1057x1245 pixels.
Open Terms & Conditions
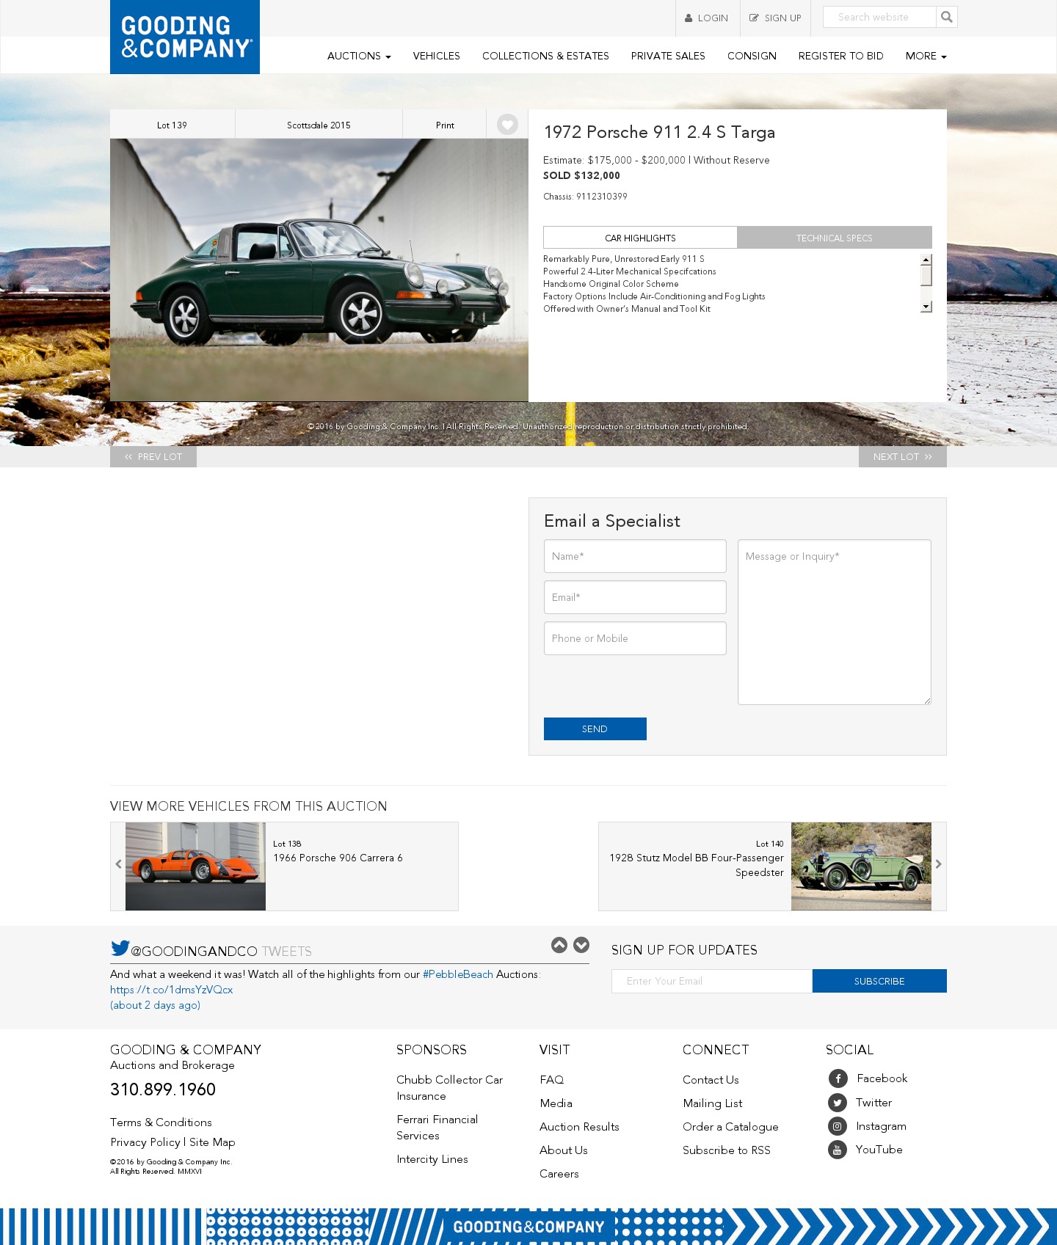click(x=161, y=1122)
